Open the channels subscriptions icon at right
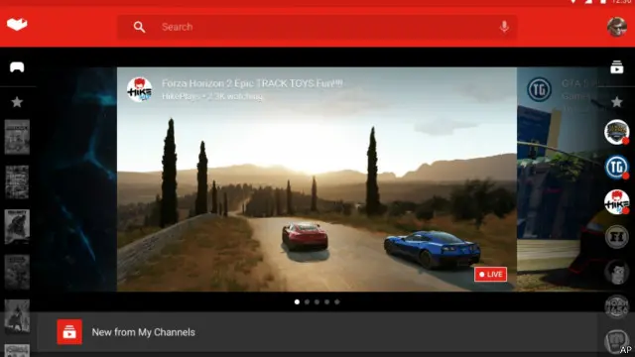 click(617, 67)
